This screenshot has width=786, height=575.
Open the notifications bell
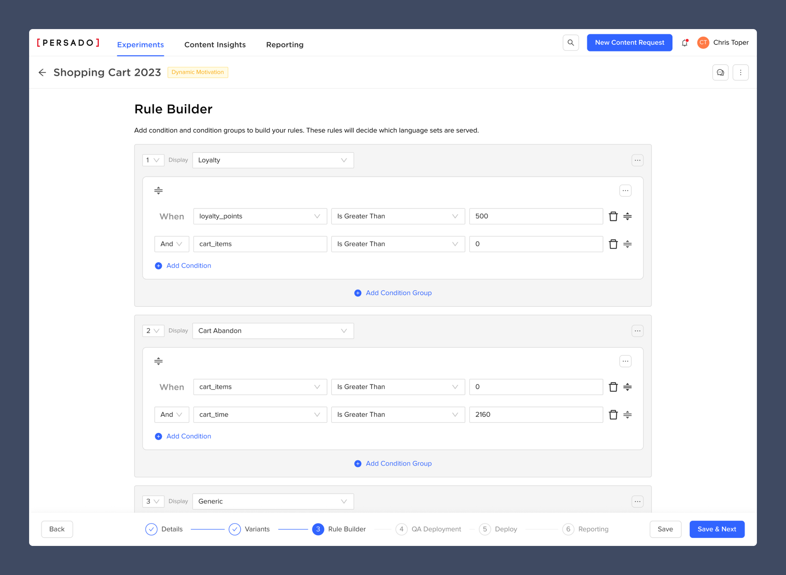[x=684, y=43]
